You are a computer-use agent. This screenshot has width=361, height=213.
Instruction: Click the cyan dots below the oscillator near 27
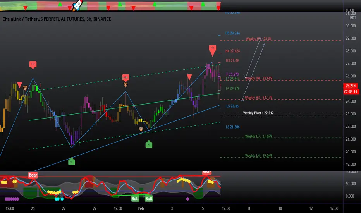coord(59,199)
